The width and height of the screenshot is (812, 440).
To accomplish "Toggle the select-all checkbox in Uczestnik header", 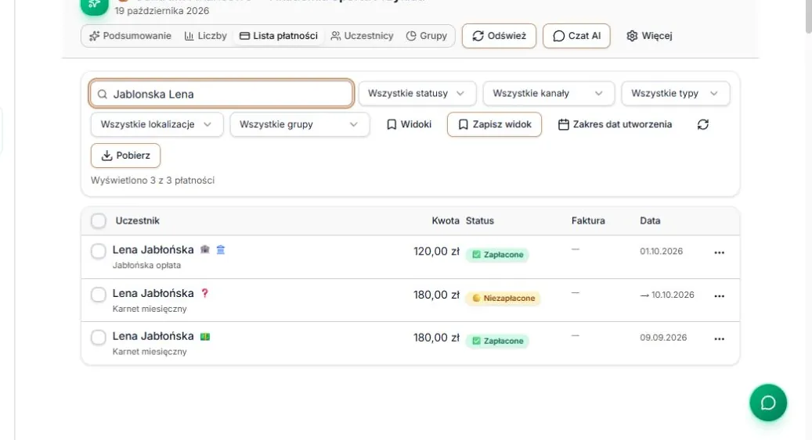I will pyautogui.click(x=99, y=220).
